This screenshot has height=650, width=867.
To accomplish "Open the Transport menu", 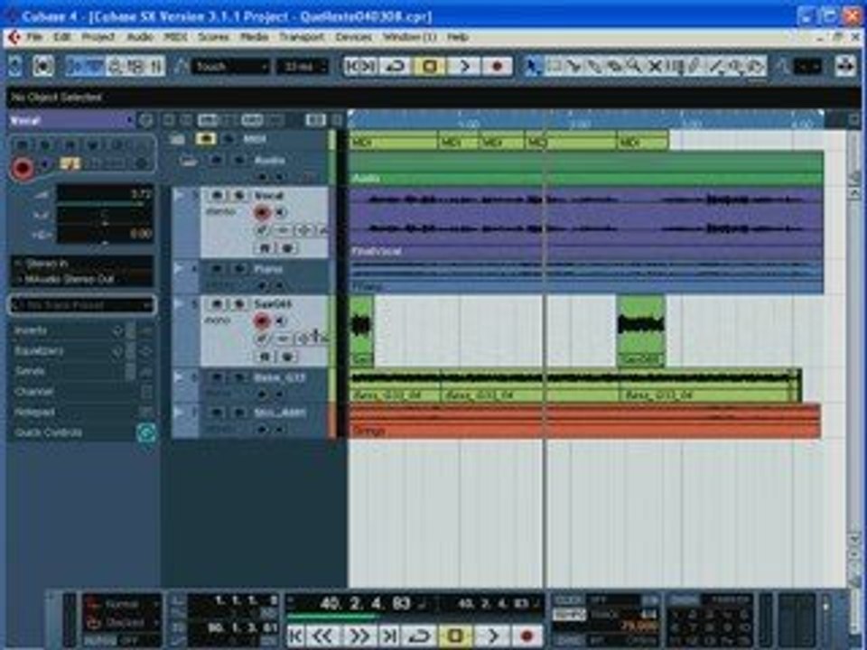I will (302, 37).
